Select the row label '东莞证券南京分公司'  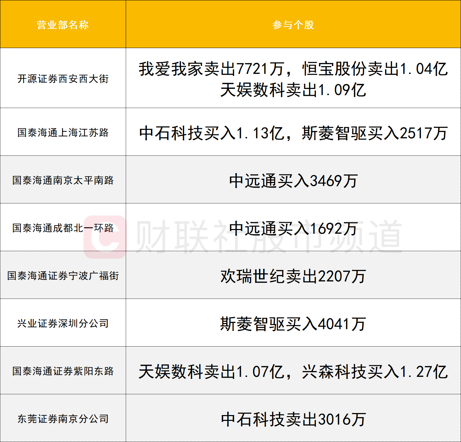[x=63, y=419]
